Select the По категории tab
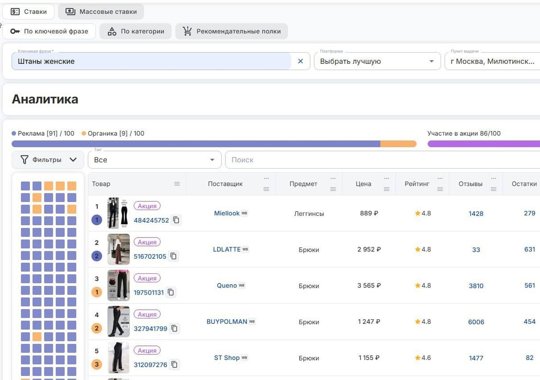 click(135, 31)
